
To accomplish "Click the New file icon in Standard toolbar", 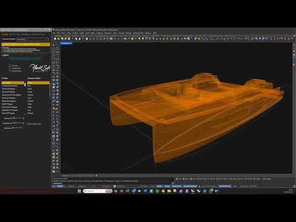I will (55, 38).
